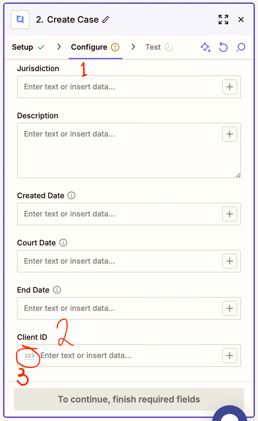Click the Create Case app icon

[20, 19]
